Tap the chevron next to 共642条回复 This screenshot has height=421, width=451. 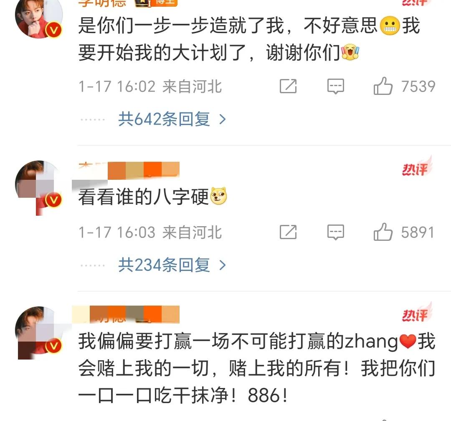pos(222,119)
